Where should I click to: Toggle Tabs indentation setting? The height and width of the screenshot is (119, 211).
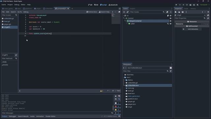click(x=118, y=91)
